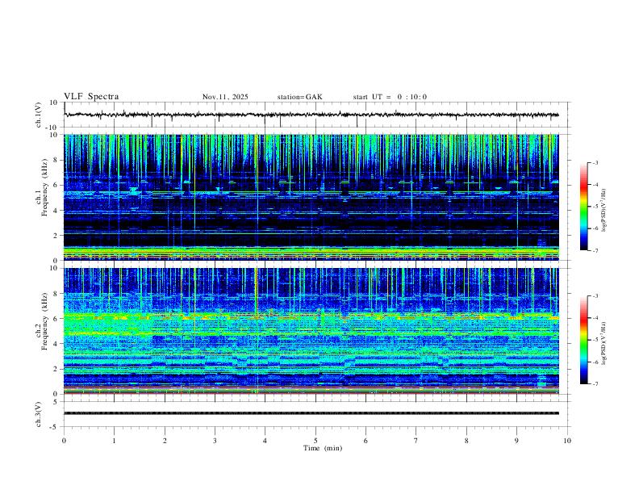The width and height of the screenshot is (639, 494).
Task: Click the ch.3 voltage waveform trace
Action: (x=311, y=413)
